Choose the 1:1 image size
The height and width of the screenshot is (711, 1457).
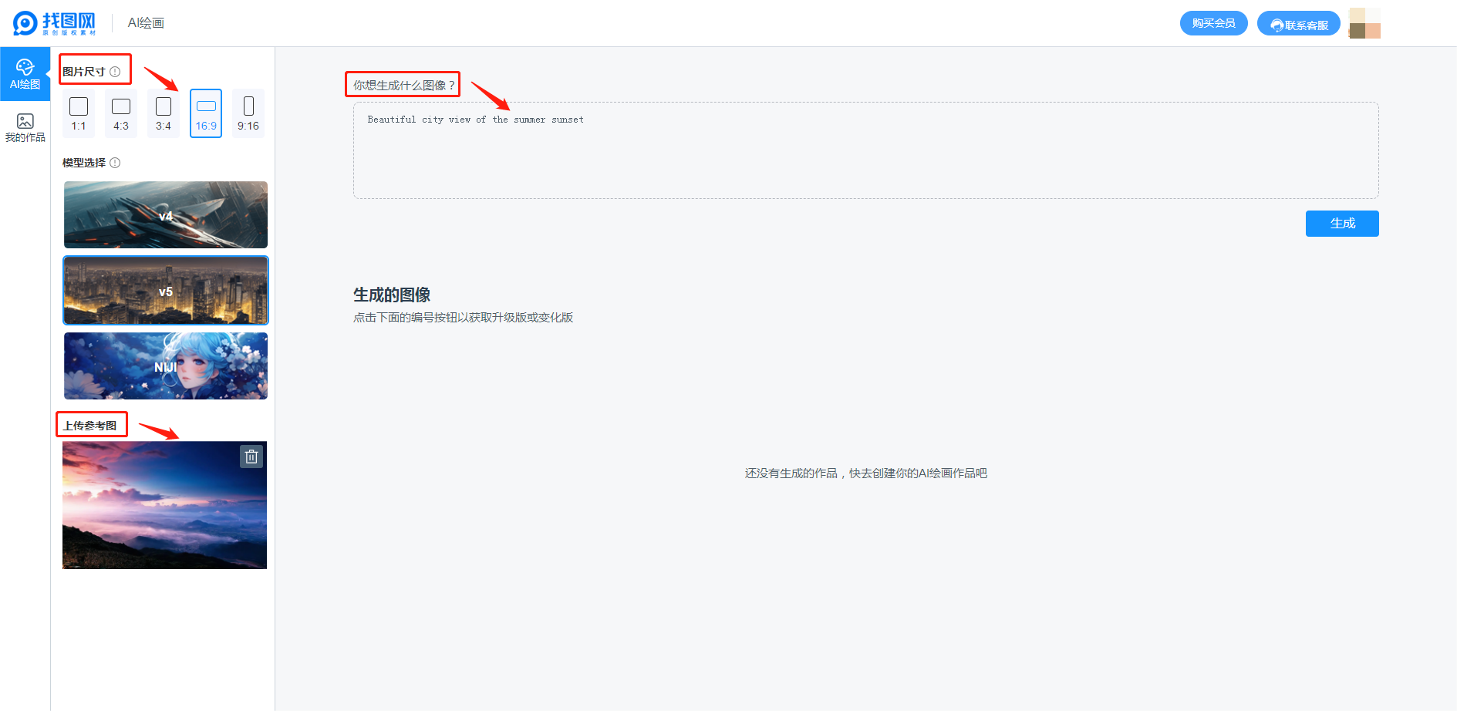click(79, 113)
